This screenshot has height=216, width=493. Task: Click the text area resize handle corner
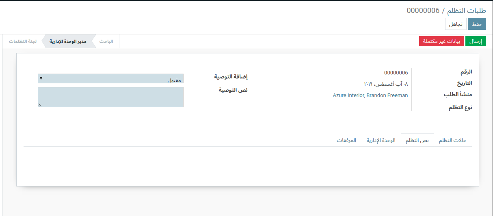click(40, 105)
